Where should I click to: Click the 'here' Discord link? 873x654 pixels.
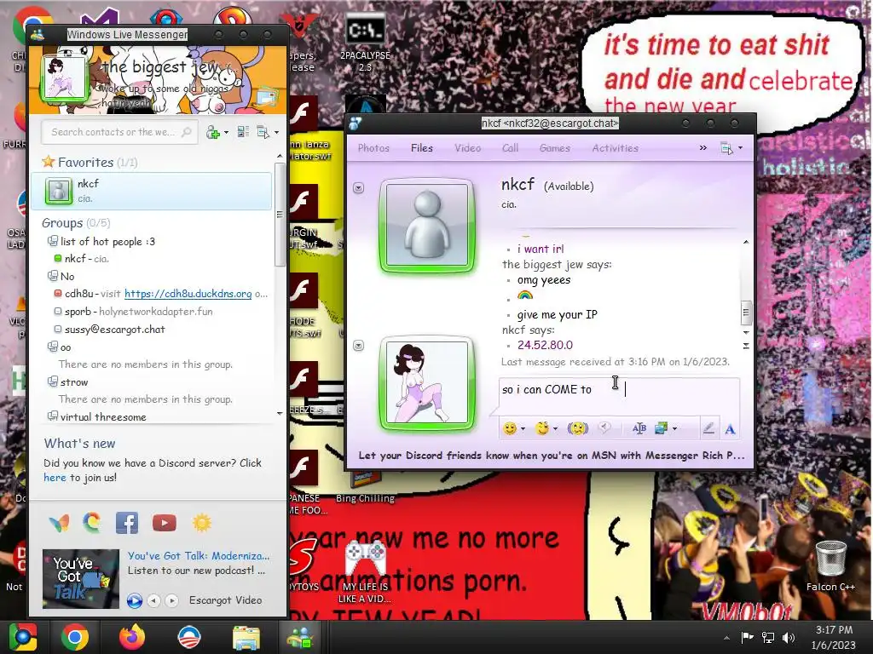click(55, 478)
